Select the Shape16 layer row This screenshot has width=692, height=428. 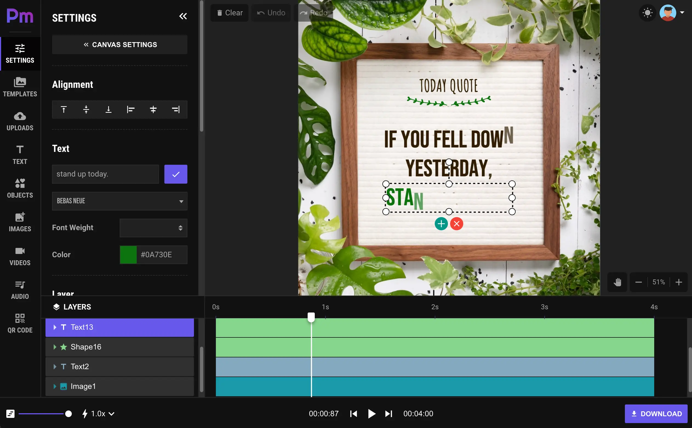[x=120, y=347]
